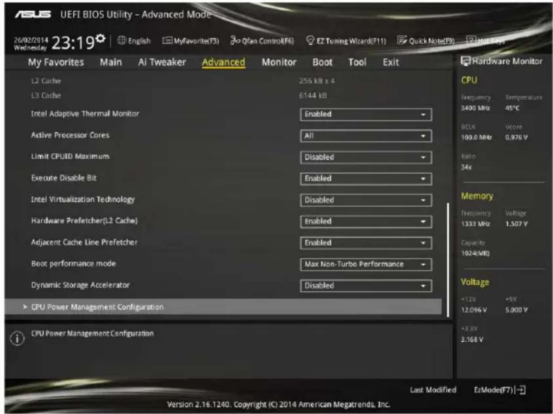The image size is (553, 414).
Task: Click the BIOS version copyright text
Action: point(278,405)
